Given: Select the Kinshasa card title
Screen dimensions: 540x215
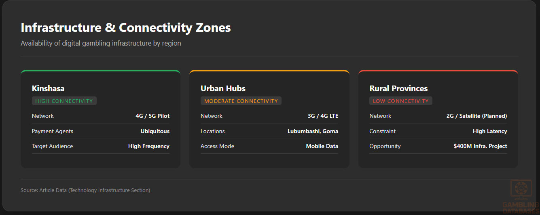Looking at the screenshot, I should point(48,88).
